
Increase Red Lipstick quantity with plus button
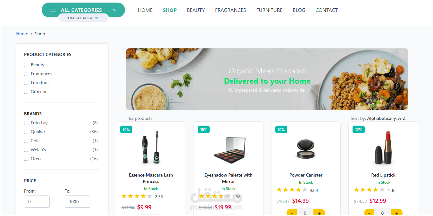(x=397, y=213)
